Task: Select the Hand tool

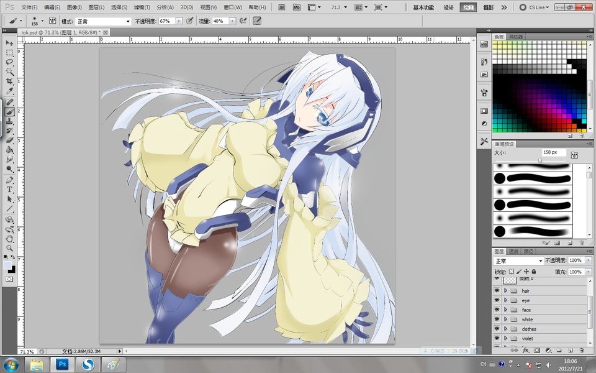Action: 9,239
